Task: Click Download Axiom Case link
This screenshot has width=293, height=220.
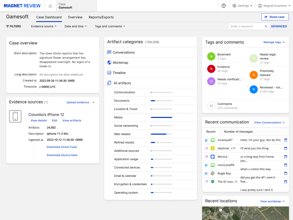Action: tap(62, 147)
